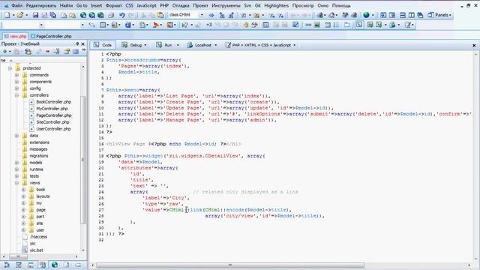
Task: Click the green plus add icon in Project panel
Action: [x=5, y=52]
